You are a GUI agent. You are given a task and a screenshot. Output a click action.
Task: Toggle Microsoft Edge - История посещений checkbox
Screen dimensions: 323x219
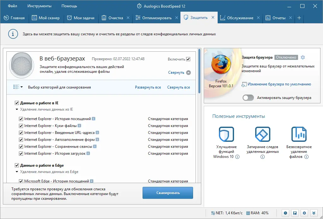(x=21, y=181)
